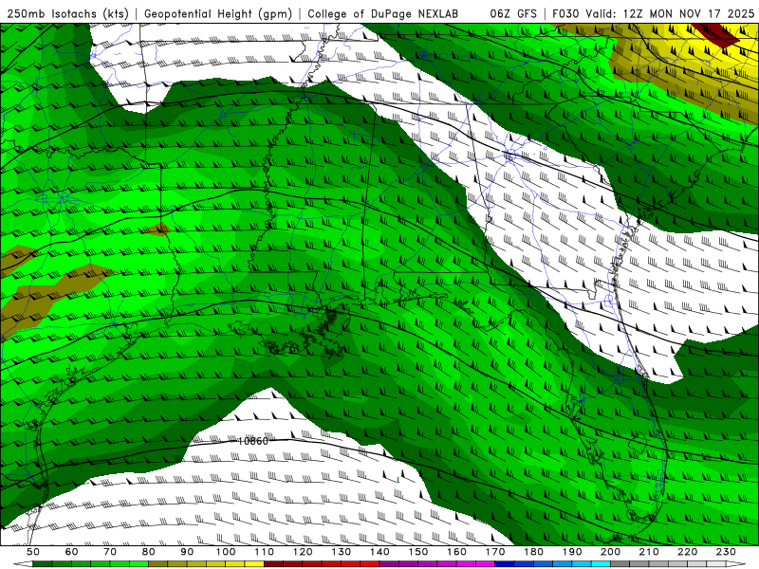This screenshot has width=759, height=569.
Task: Click the right arrow end of the color bar
Action: 736,564
